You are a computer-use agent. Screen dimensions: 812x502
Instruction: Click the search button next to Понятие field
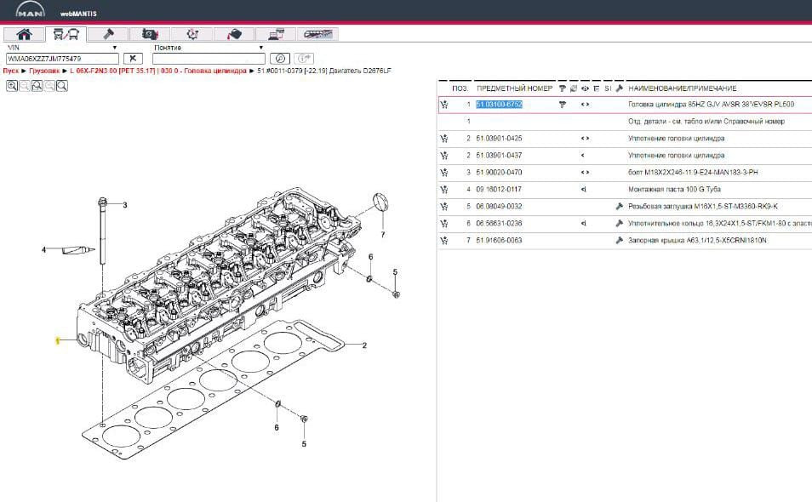(x=280, y=59)
